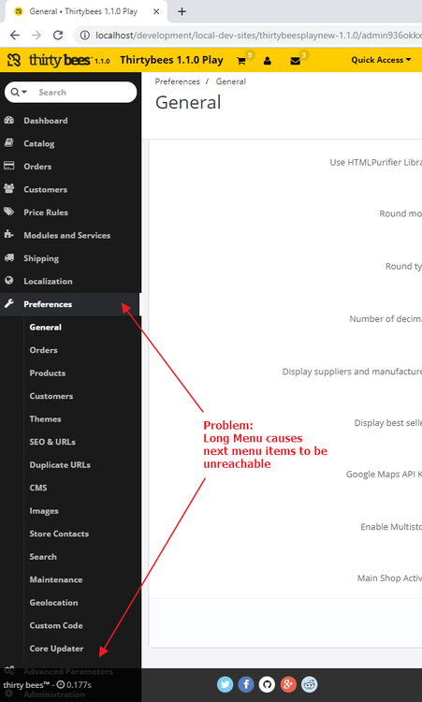The width and height of the screenshot is (422, 702).
Task: Click the Preferences breadcrumb link
Action: click(x=177, y=81)
